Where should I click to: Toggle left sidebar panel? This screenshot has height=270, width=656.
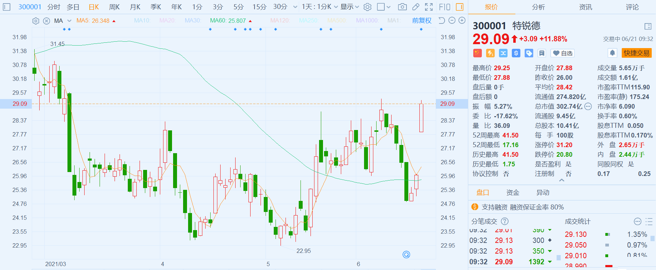click(7, 7)
